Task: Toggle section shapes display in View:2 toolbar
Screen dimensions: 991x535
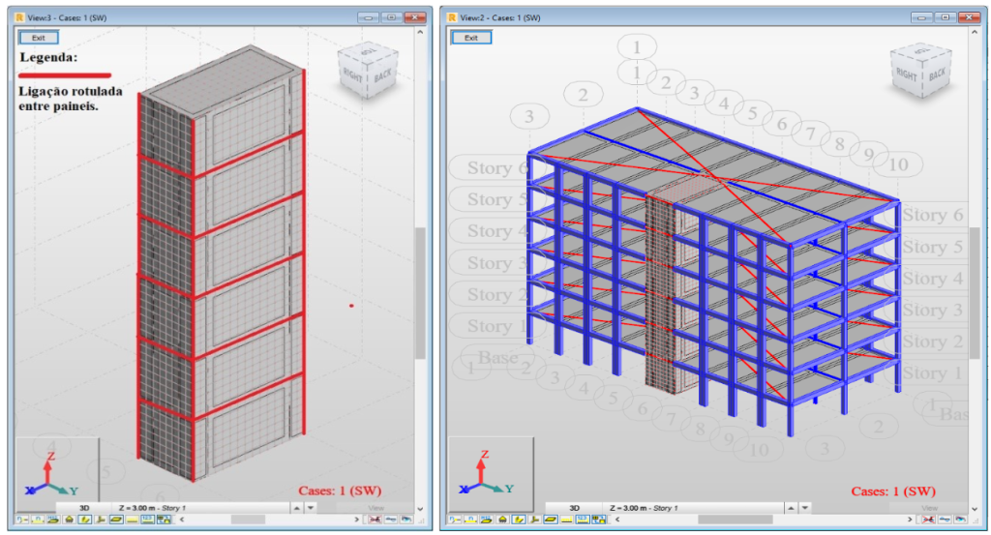Action: pos(519,520)
